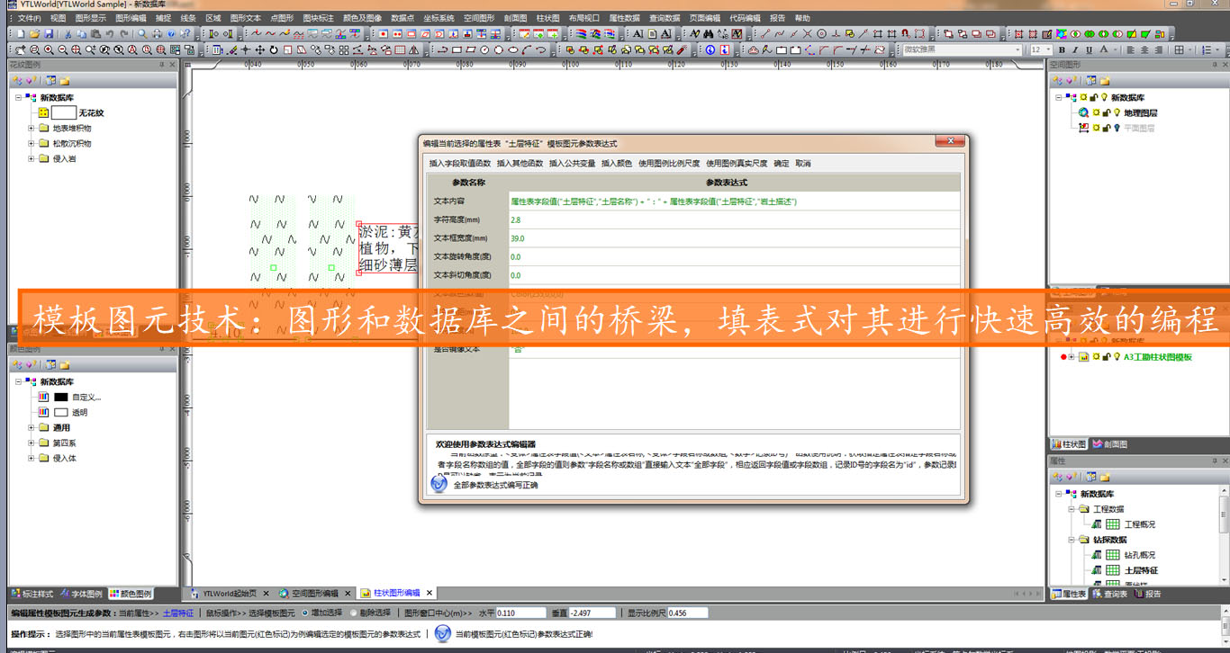Click the font color A icon
Screen dimensions: 1230x653
click(x=1103, y=49)
